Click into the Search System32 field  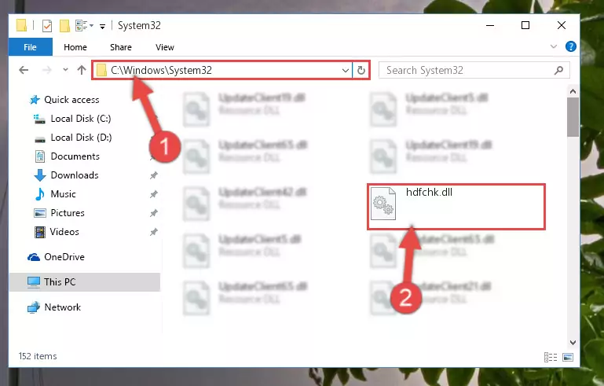468,70
